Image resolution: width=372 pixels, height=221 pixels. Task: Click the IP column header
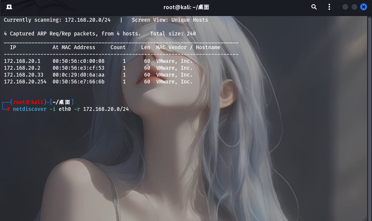(x=13, y=47)
